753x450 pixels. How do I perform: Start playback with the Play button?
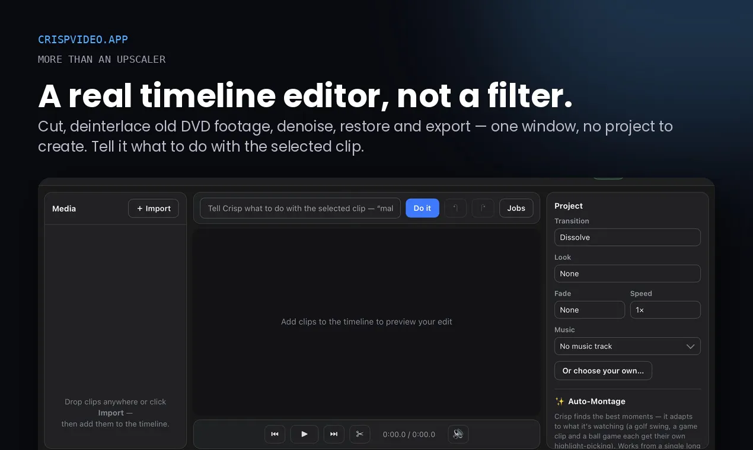click(x=304, y=434)
